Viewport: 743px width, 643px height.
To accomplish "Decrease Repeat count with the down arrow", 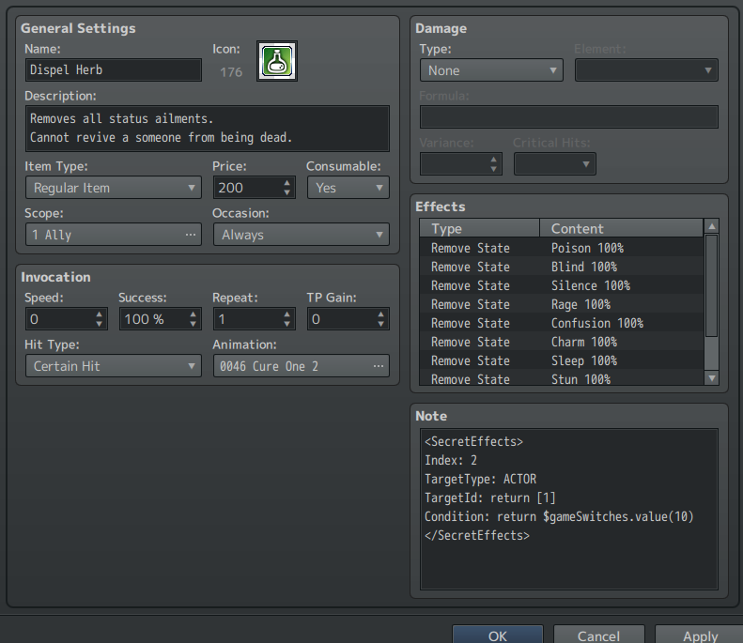I will 287,325.
